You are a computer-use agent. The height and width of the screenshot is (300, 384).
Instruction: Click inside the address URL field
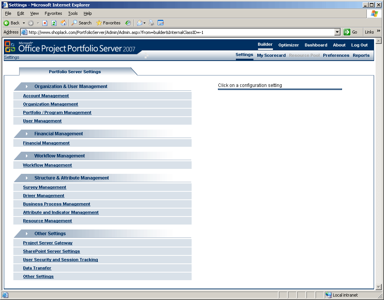[x=181, y=32]
